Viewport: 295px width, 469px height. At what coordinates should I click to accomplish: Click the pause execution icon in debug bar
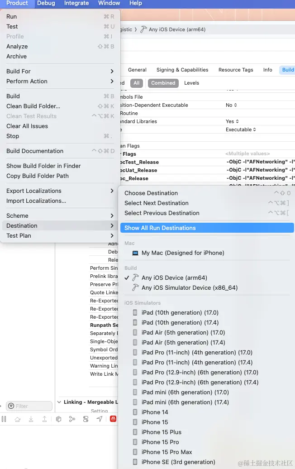pos(4,419)
